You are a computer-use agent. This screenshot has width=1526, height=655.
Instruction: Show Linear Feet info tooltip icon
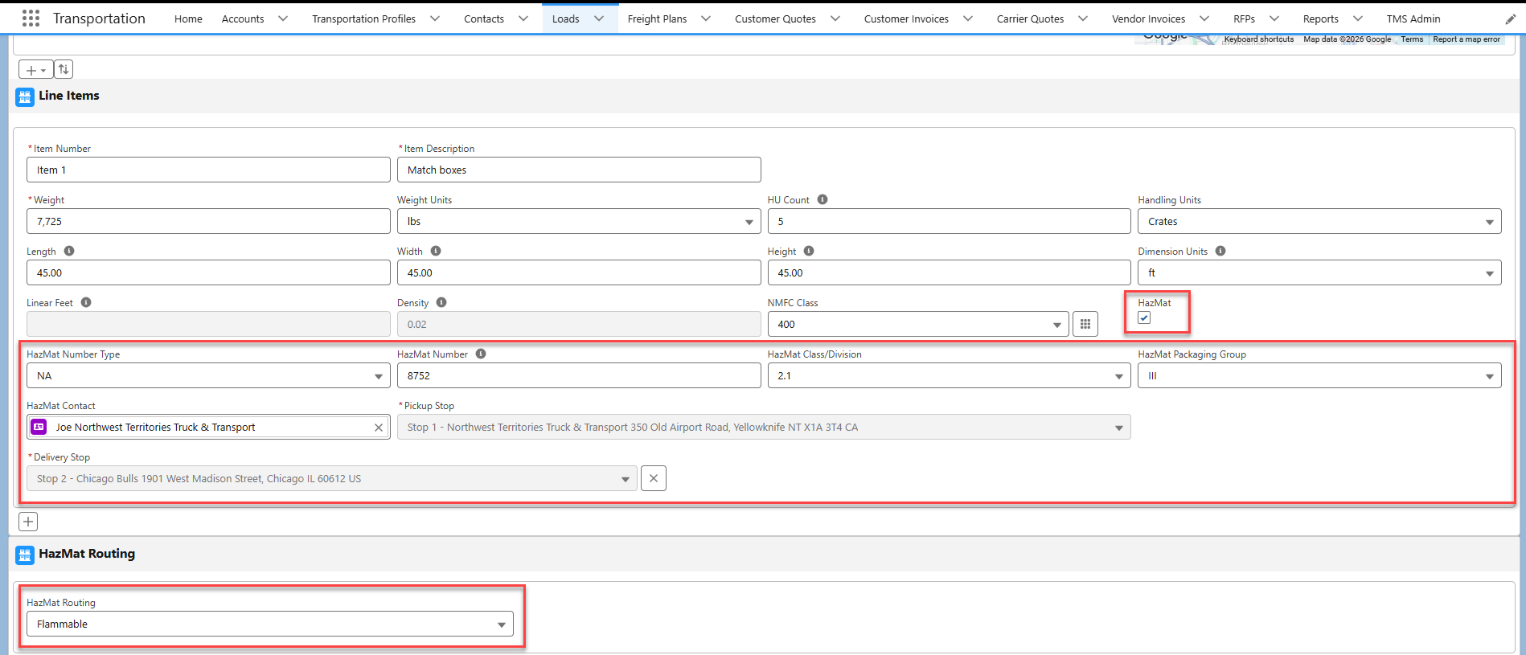pos(86,302)
